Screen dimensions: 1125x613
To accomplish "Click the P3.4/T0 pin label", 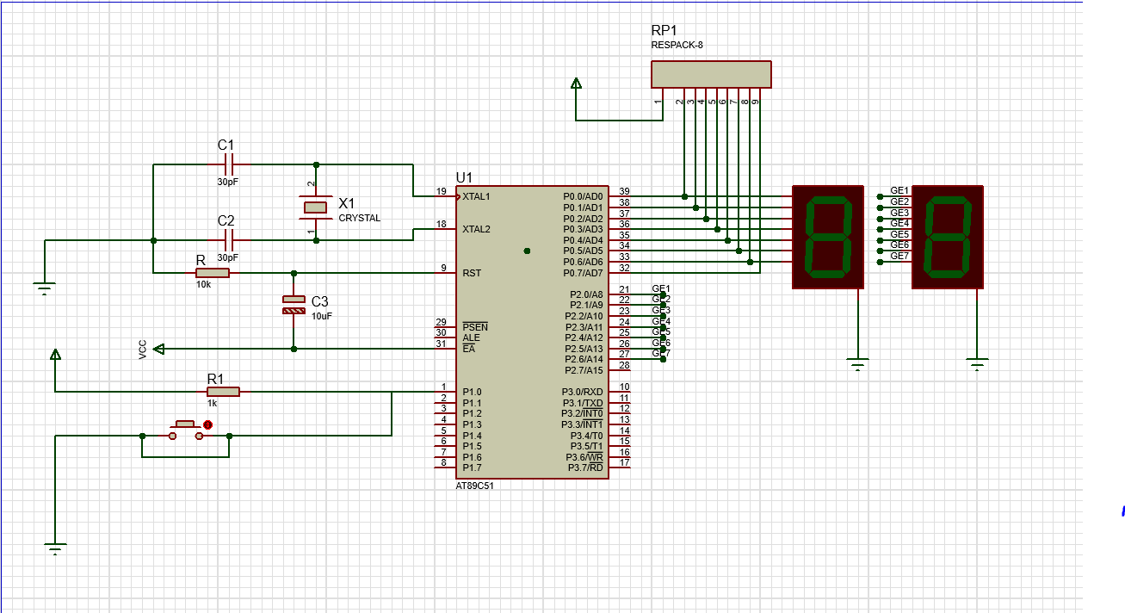I will tap(587, 435).
